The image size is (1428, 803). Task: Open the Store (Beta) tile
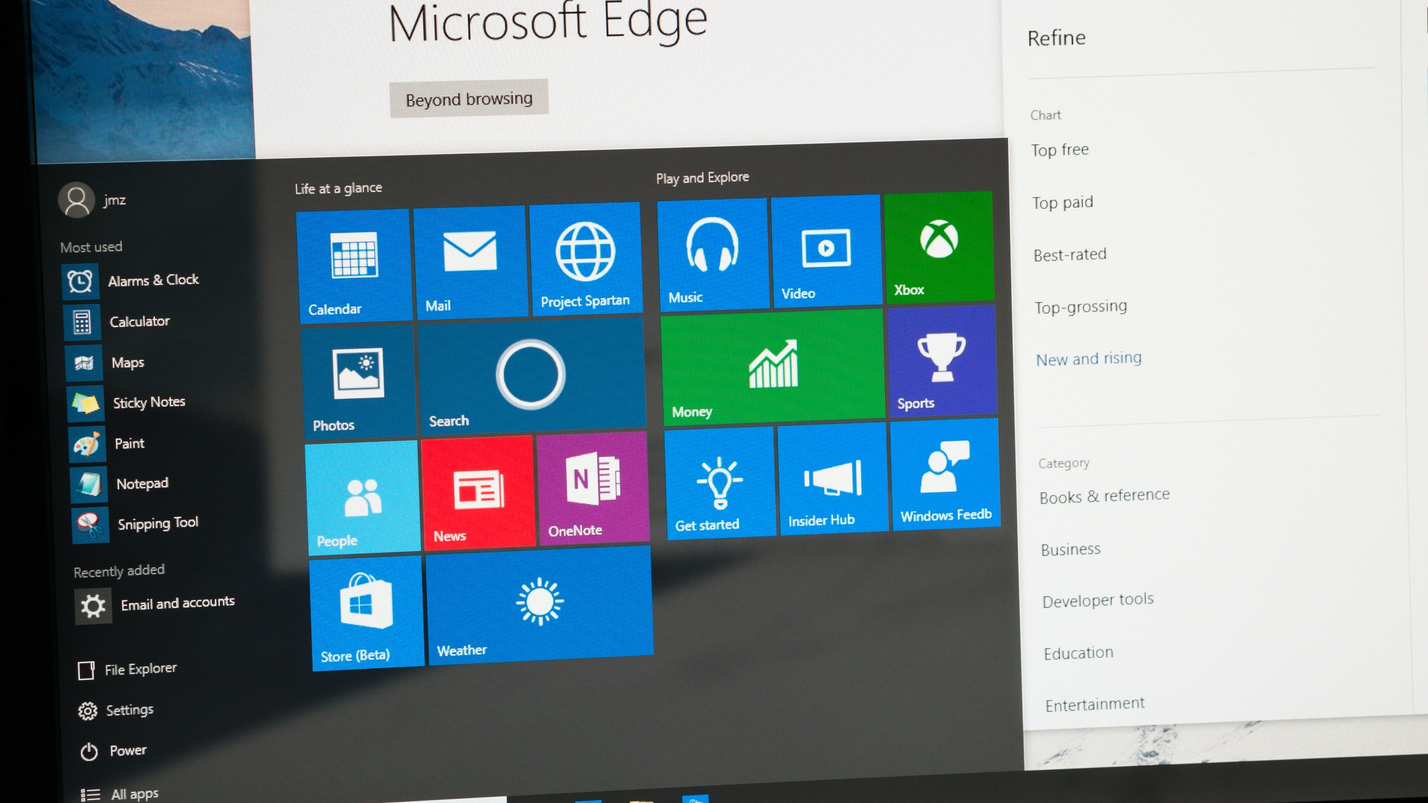[x=368, y=613]
